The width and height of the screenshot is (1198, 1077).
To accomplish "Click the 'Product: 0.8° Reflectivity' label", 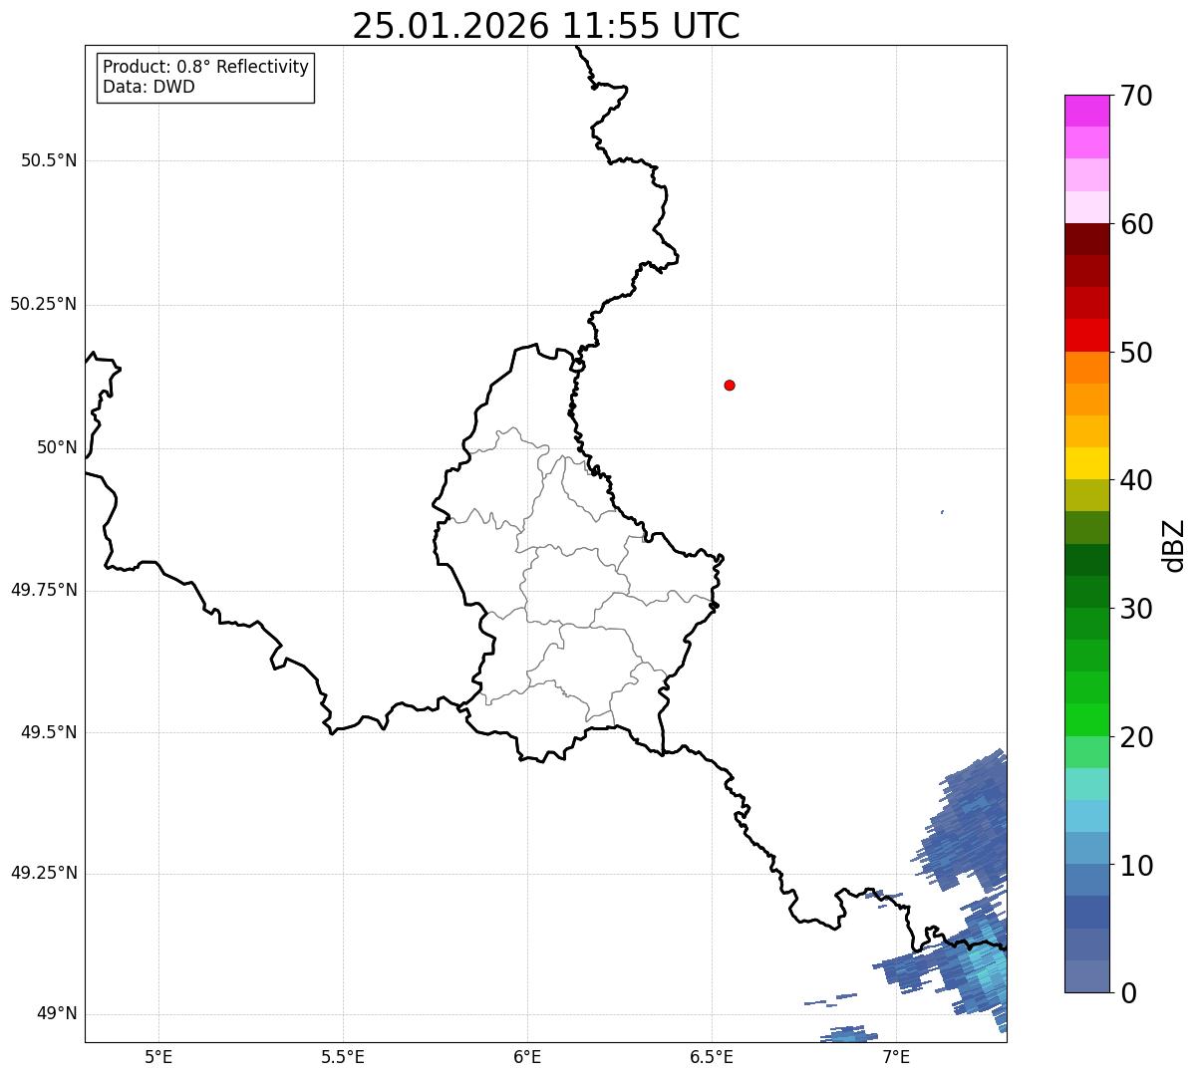I will click(206, 67).
